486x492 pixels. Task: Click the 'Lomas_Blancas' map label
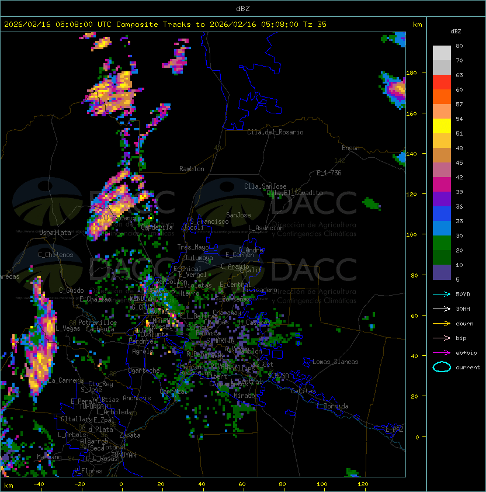click(x=335, y=362)
